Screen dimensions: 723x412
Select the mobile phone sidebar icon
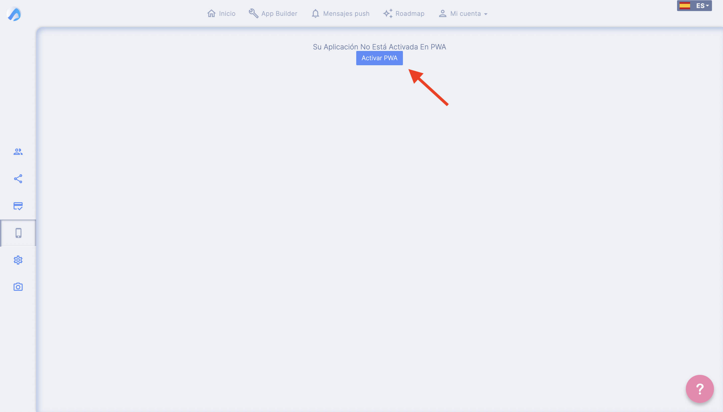pos(18,233)
